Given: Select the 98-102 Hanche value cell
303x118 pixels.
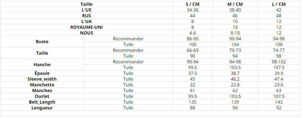Looking at the screenshot, I should pos(279,62).
